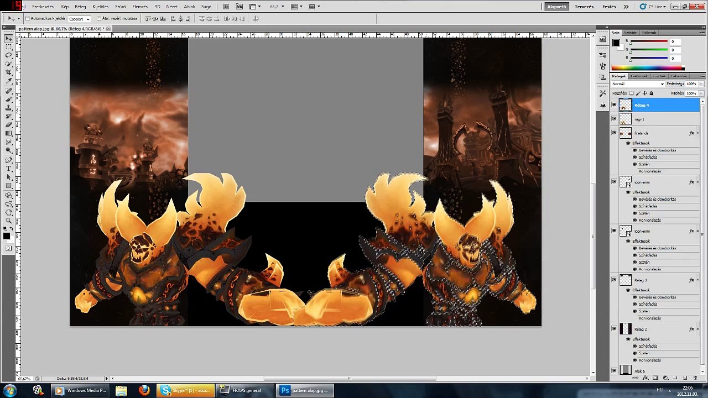
Task: Open the Kitöltés fill arrow
Action: pos(701,93)
